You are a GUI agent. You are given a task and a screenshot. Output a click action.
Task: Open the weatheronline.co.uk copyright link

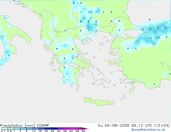click(x=148, y=130)
